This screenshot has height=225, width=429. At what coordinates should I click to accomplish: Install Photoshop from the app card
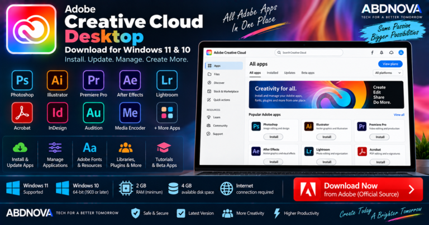[273, 137]
